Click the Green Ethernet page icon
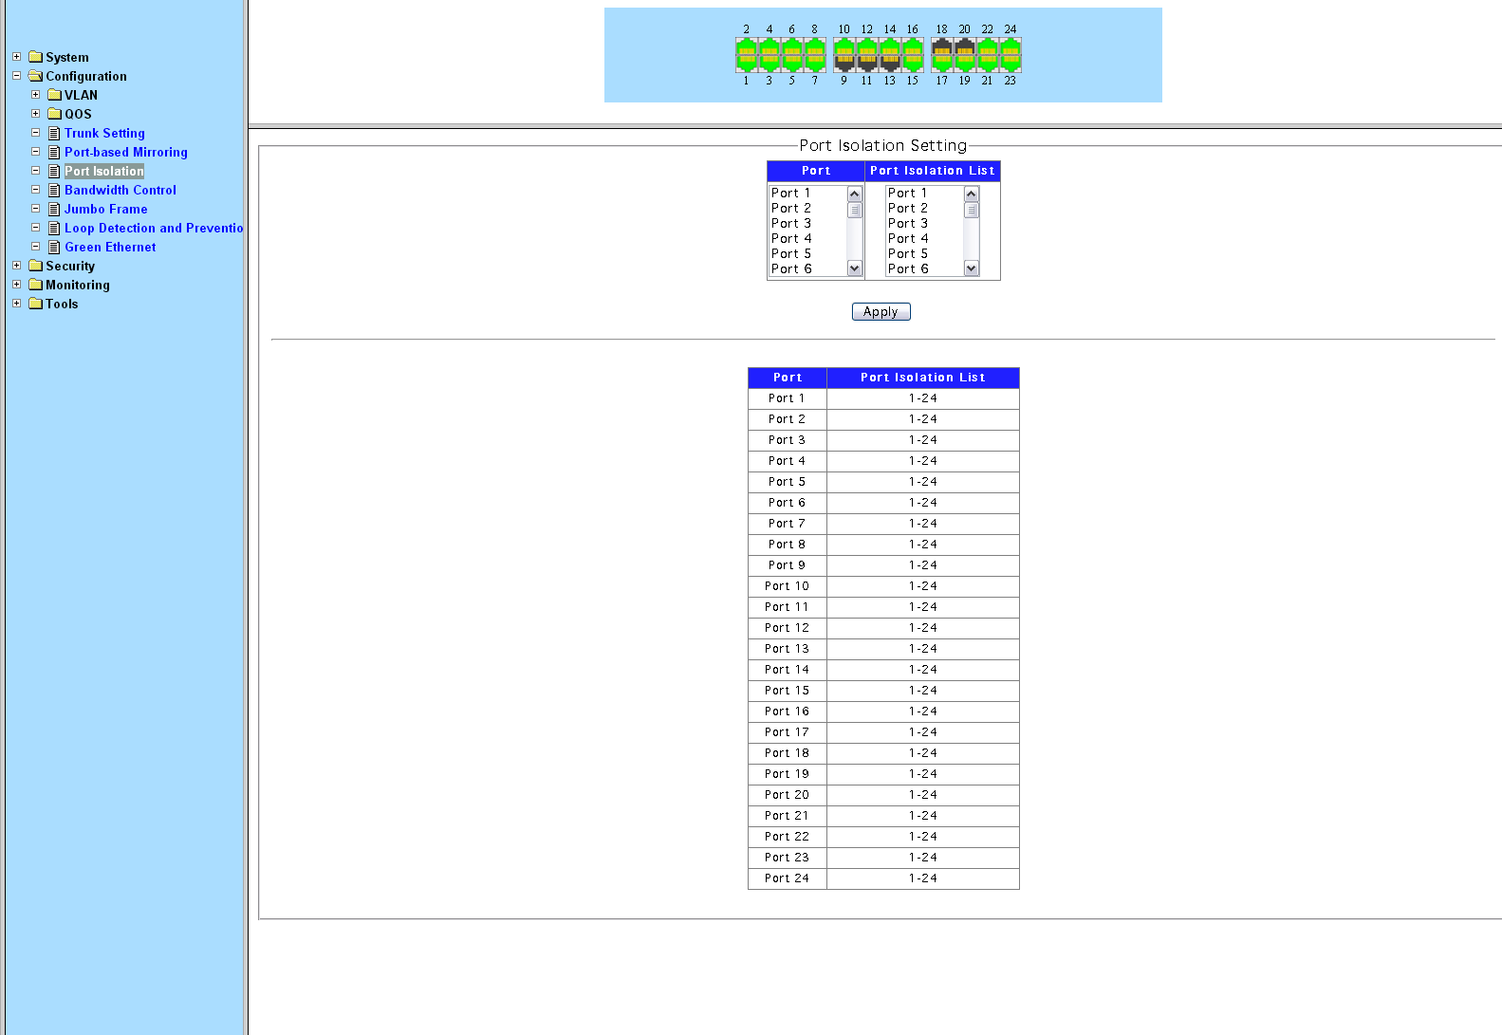Viewport: 1502px width, 1035px height. (x=54, y=248)
